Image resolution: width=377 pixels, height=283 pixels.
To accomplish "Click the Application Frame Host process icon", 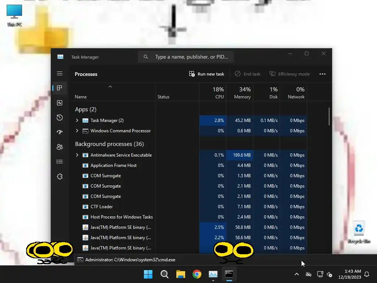I will point(85,165).
